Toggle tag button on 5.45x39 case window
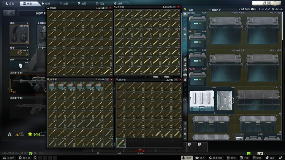The width and height of the screenshot is (285, 160). pos(107,79)
